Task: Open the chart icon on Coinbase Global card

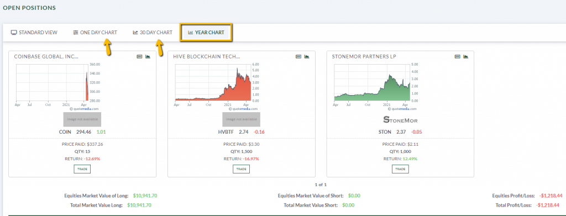Action: pyautogui.click(x=148, y=56)
